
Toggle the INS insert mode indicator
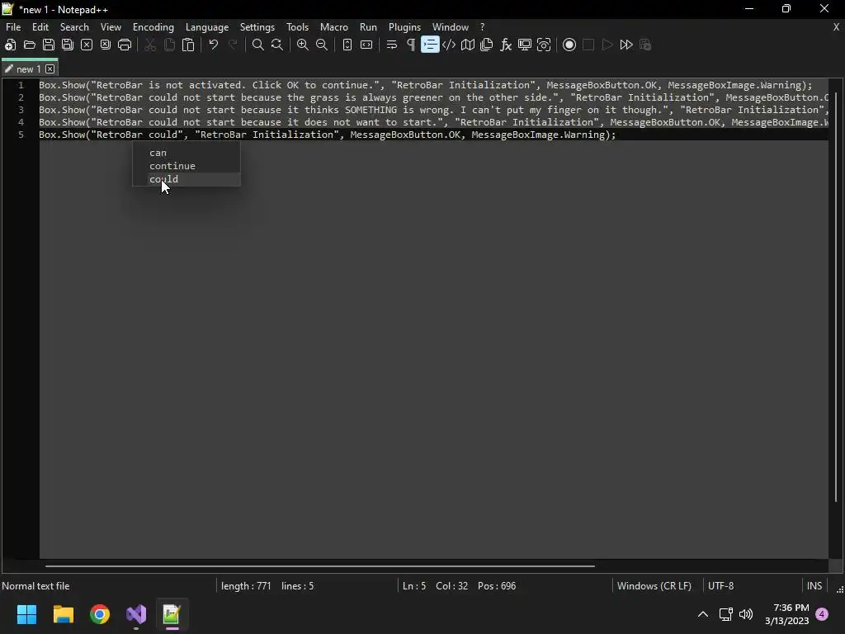pos(814,586)
